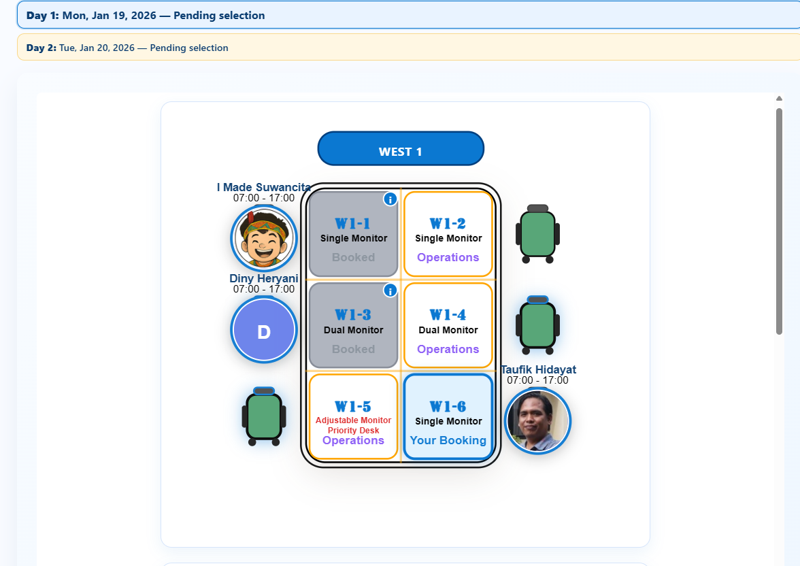The height and width of the screenshot is (566, 800).
Task: Click the scrollbar up arrow
Action: [779, 99]
